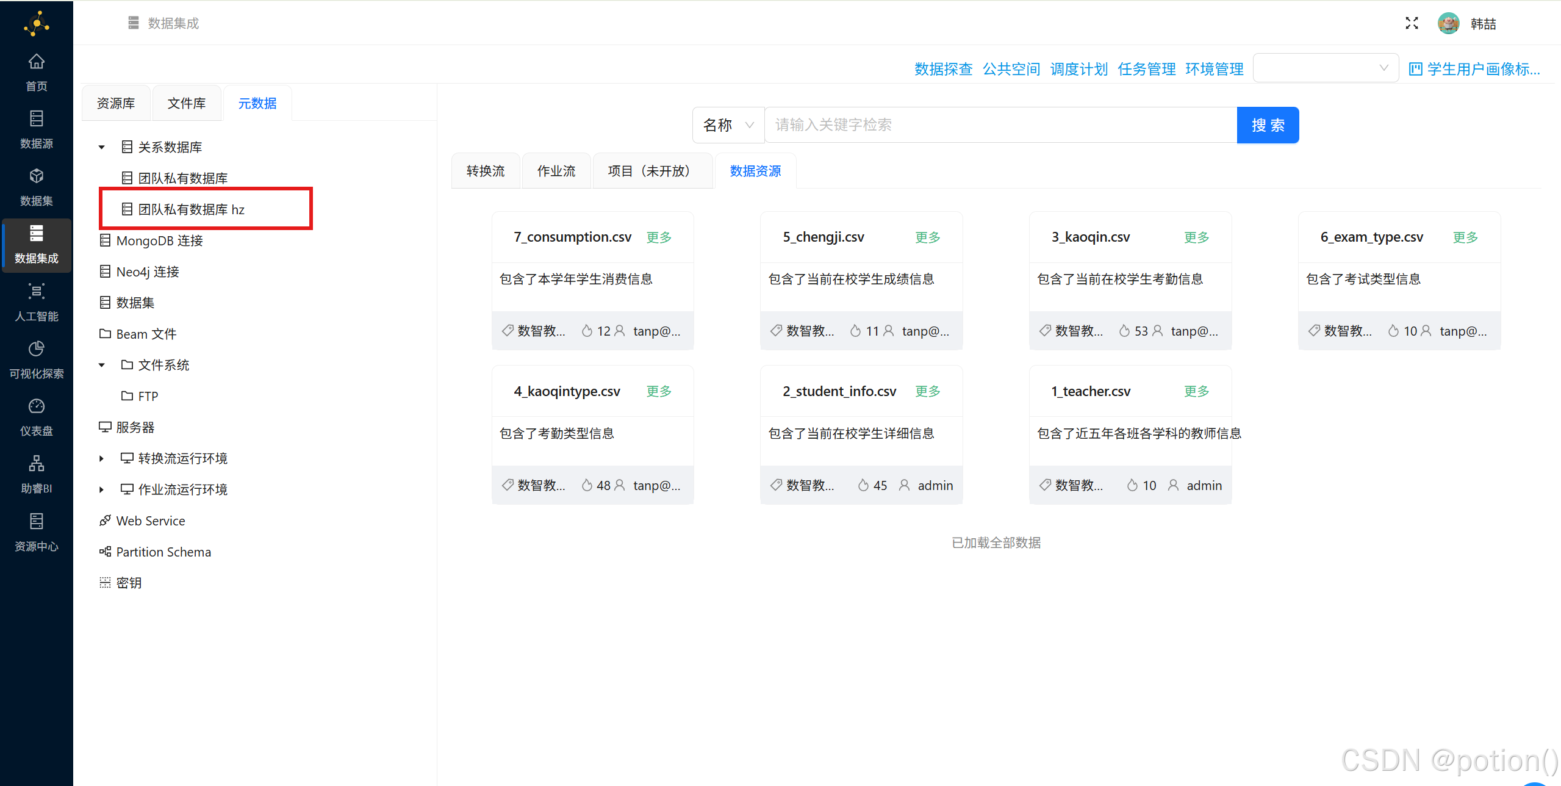Click the menu icon beside 数据集成 header
Image resolution: width=1561 pixels, height=786 pixels.
[134, 23]
